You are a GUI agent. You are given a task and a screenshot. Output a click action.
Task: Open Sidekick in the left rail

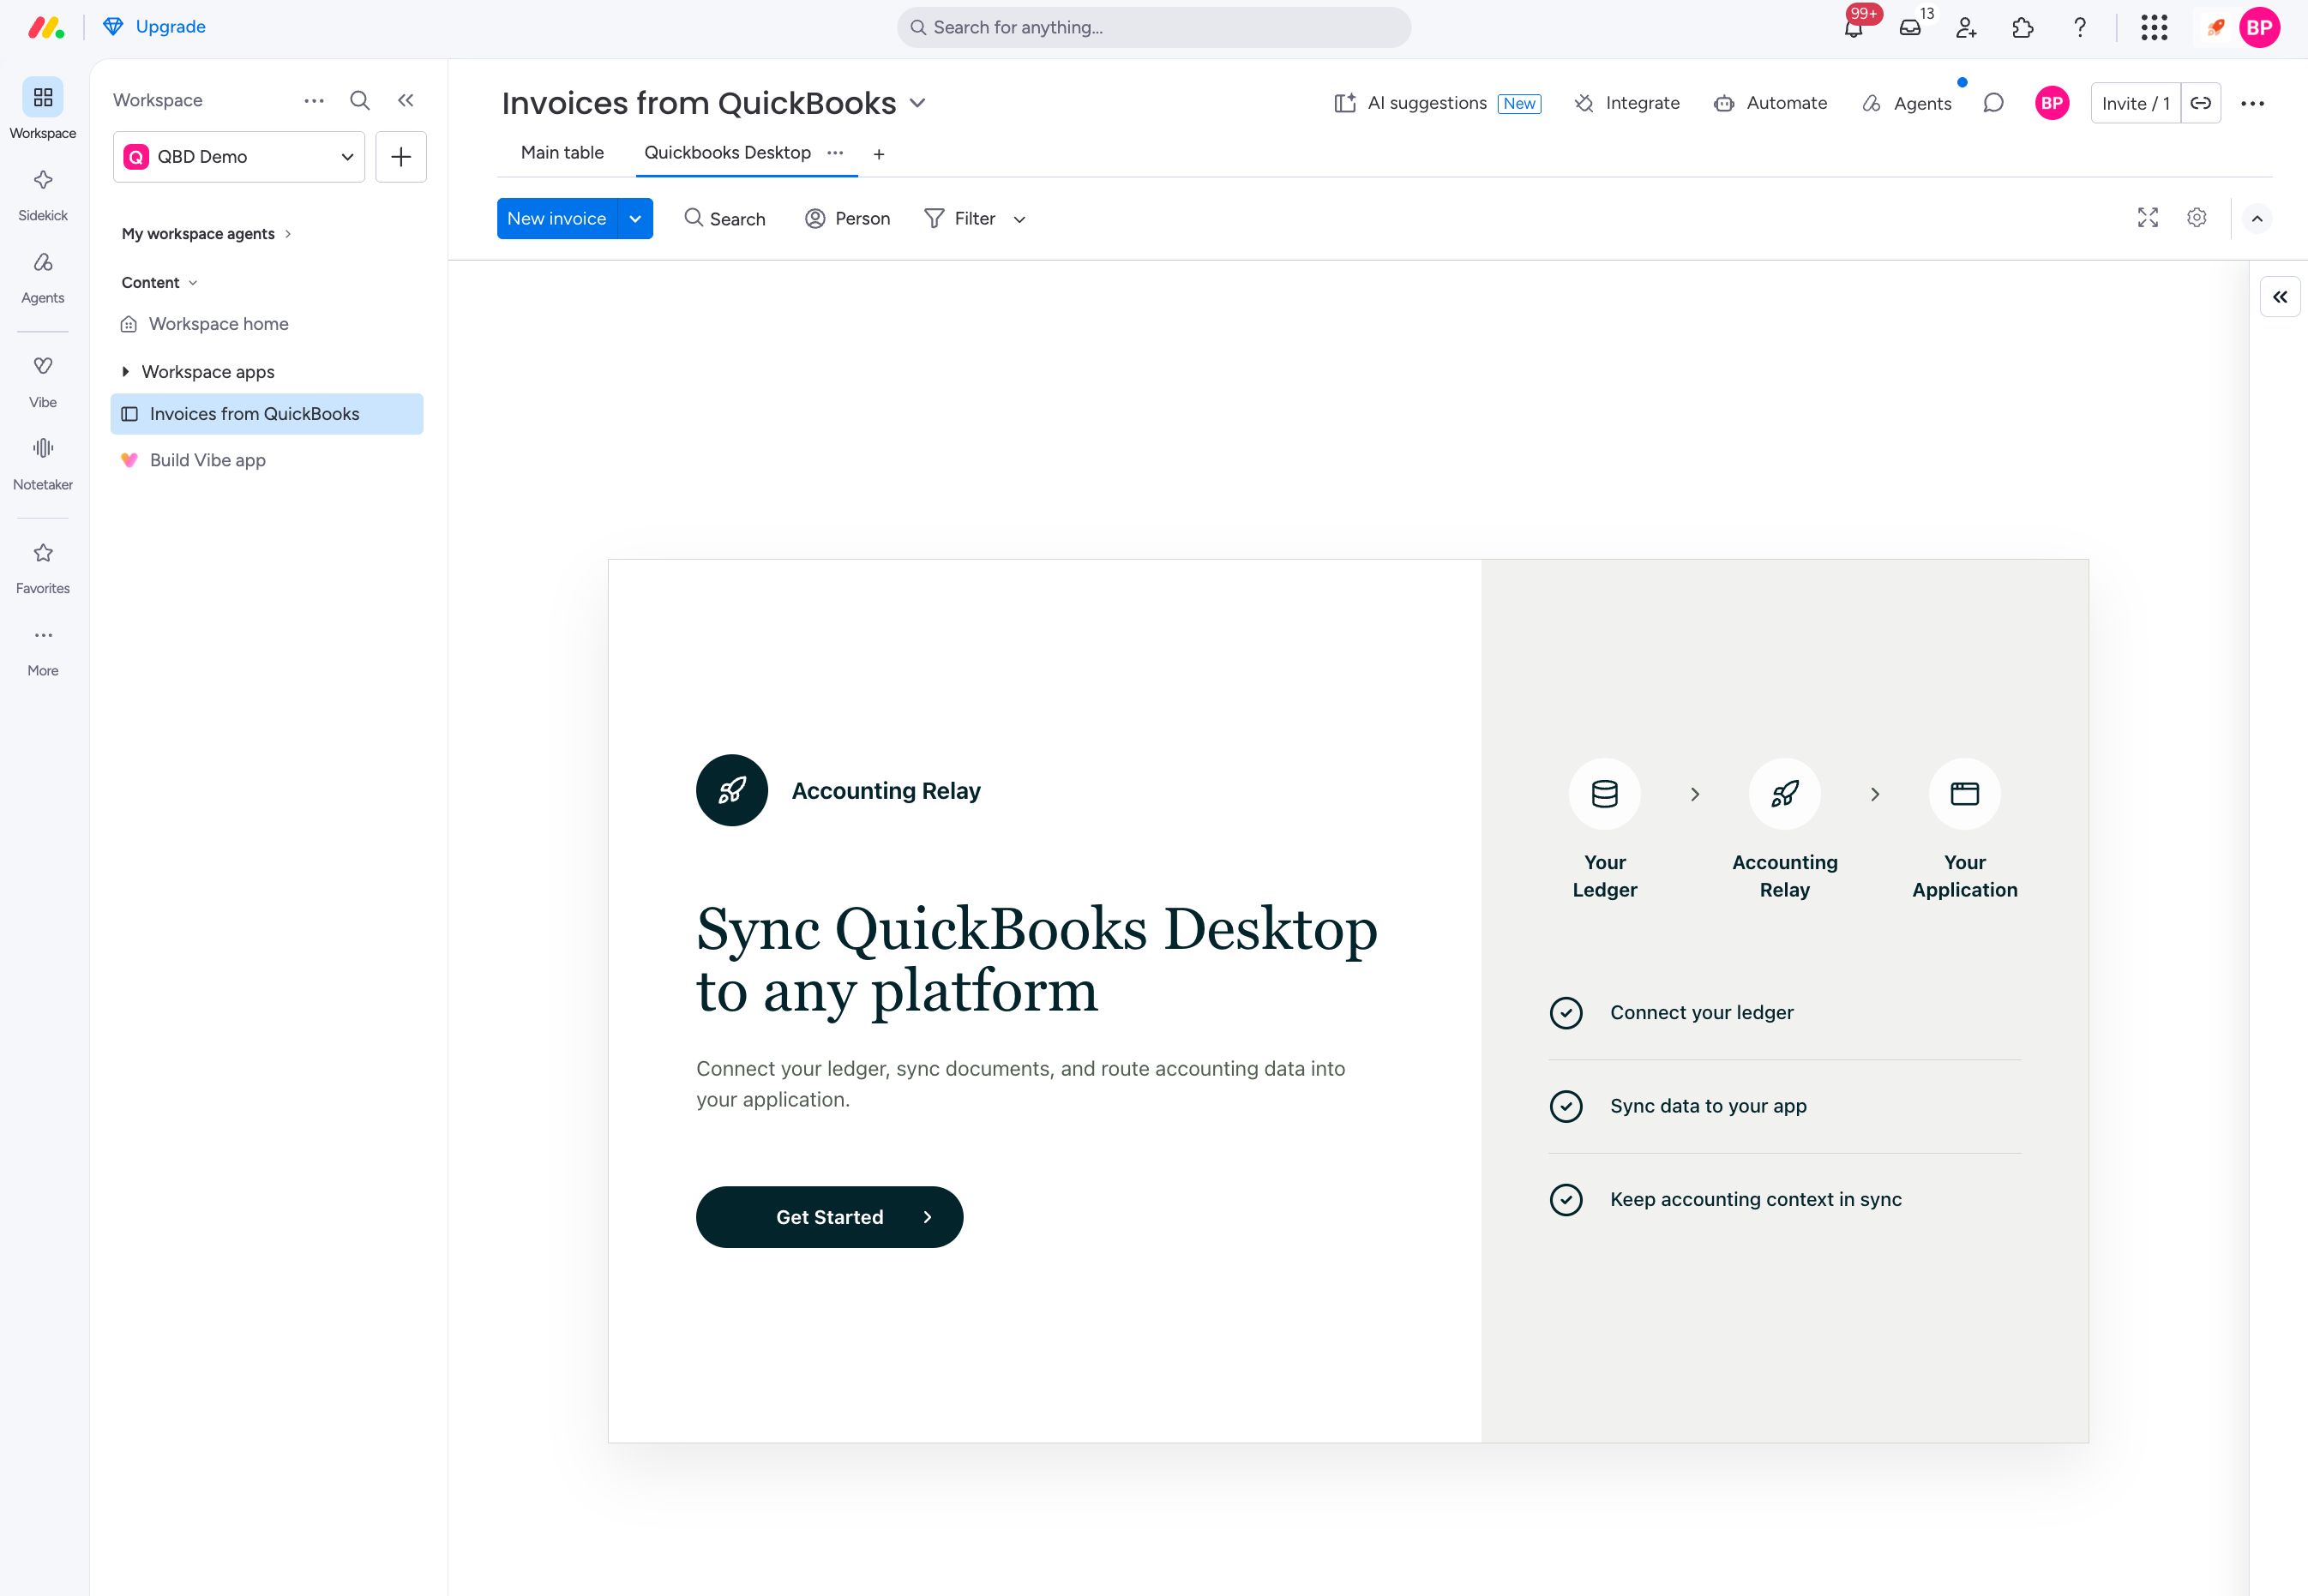43,194
